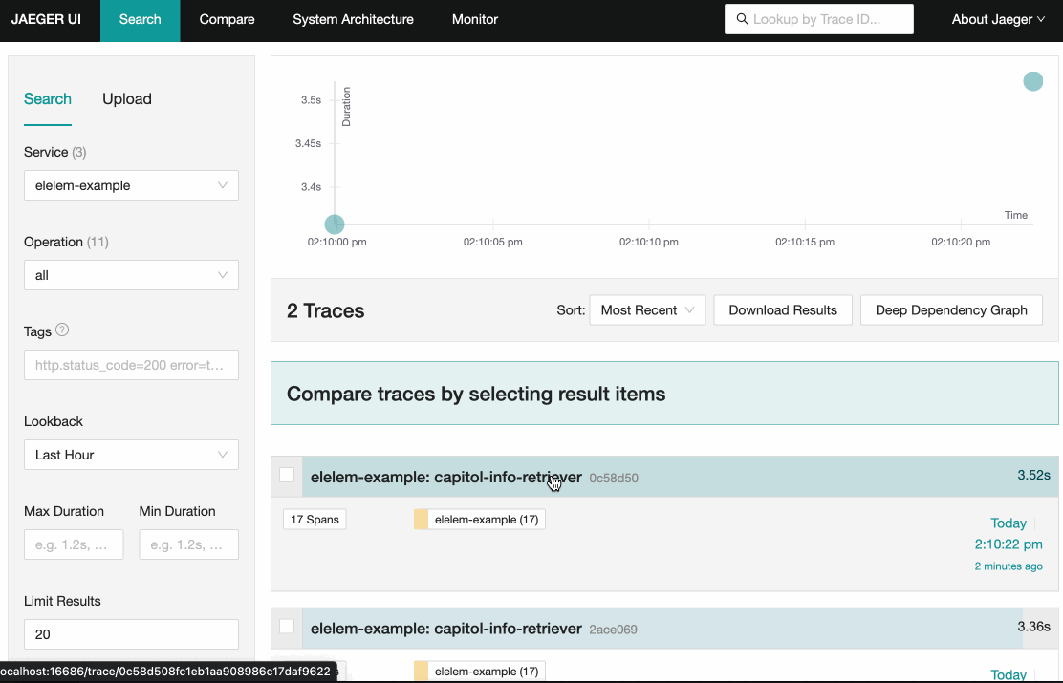Click the Sort dropdown chevron arrow
1063x683 pixels.
(x=689, y=310)
